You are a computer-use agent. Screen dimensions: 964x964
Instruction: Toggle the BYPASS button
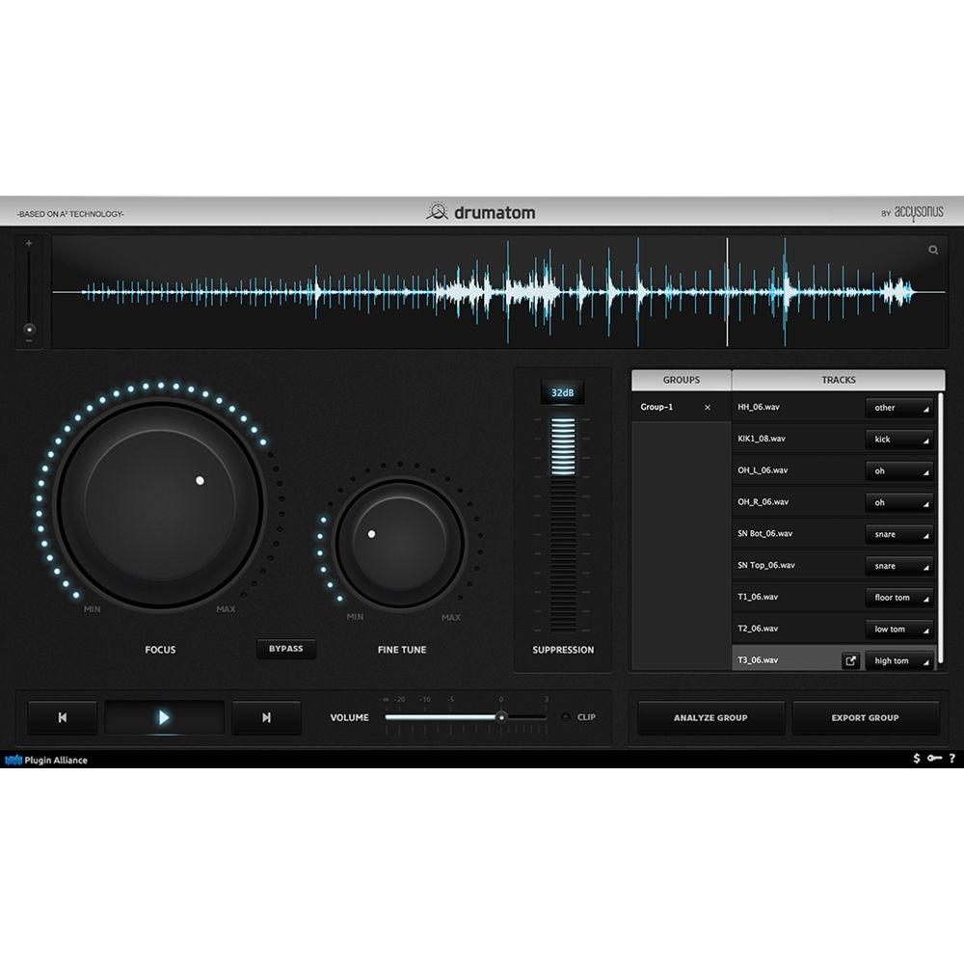pos(287,649)
